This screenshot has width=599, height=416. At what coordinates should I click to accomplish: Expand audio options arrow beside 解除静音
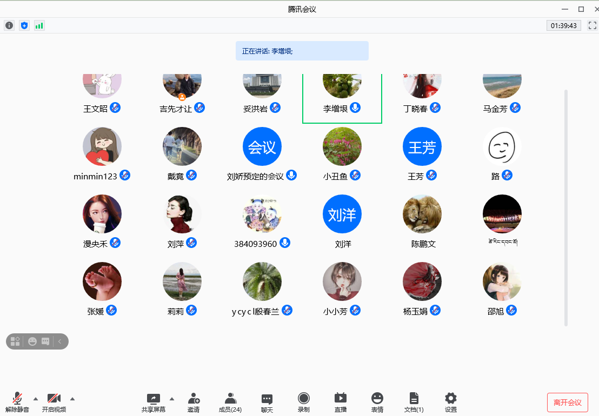(36, 399)
